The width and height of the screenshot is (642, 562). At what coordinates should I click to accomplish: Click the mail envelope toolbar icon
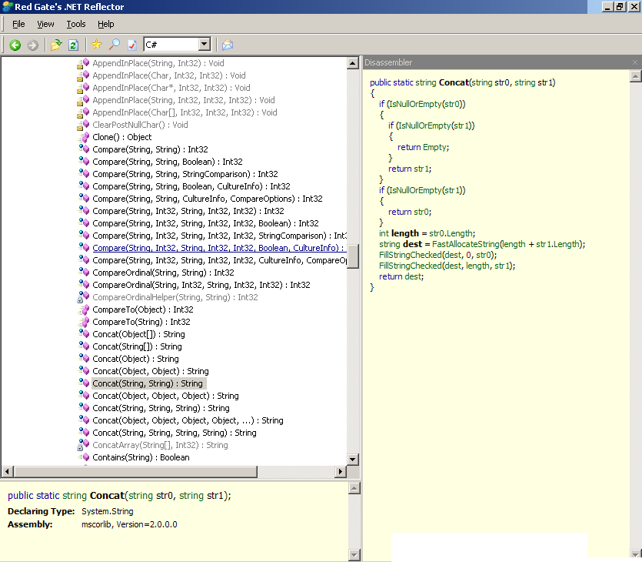(x=228, y=45)
